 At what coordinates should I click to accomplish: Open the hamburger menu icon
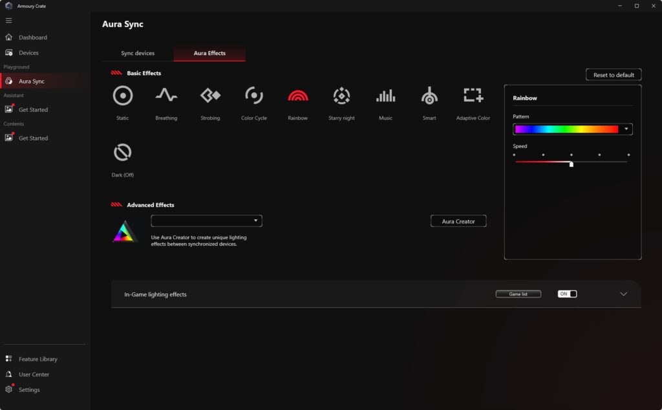coord(8,20)
